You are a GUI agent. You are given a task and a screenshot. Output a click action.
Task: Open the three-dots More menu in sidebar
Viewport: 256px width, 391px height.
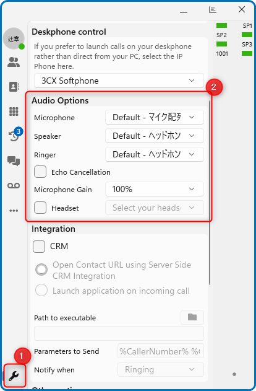[x=14, y=211]
